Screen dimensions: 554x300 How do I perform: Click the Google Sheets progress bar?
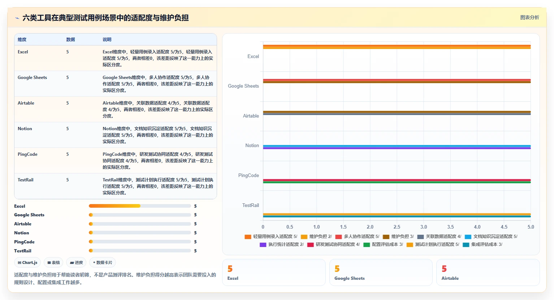coord(140,215)
